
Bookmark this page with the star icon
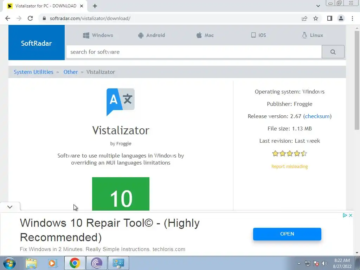316,18
